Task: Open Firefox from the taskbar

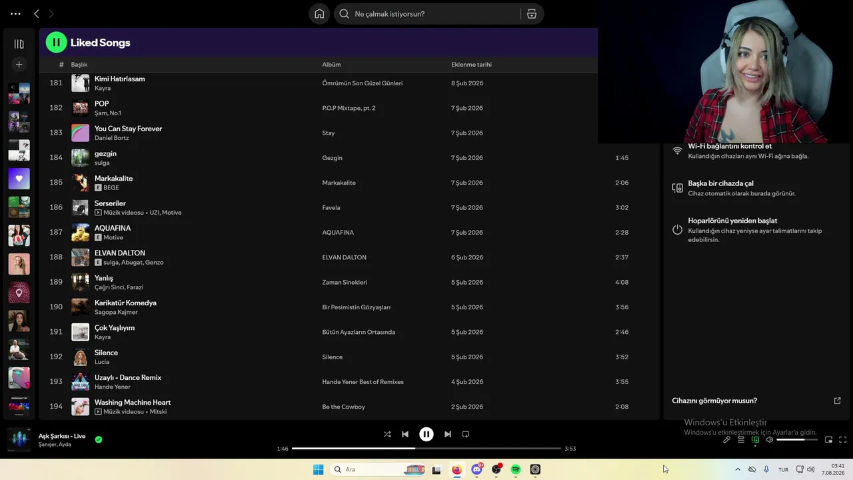Action: [456, 469]
